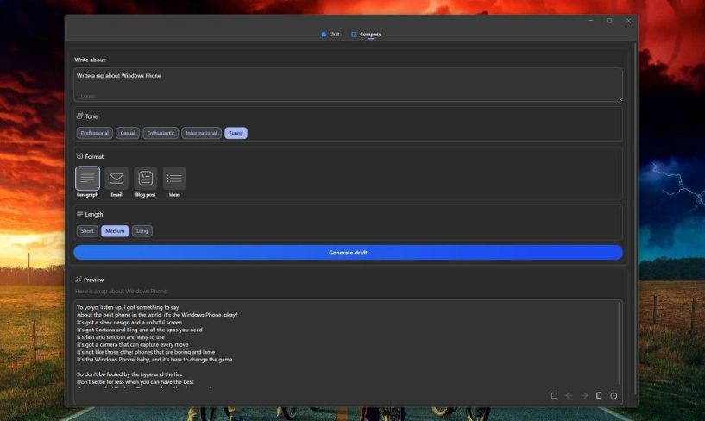Go to next draft with forward arrow
This screenshot has width=705, height=421.
tap(583, 395)
